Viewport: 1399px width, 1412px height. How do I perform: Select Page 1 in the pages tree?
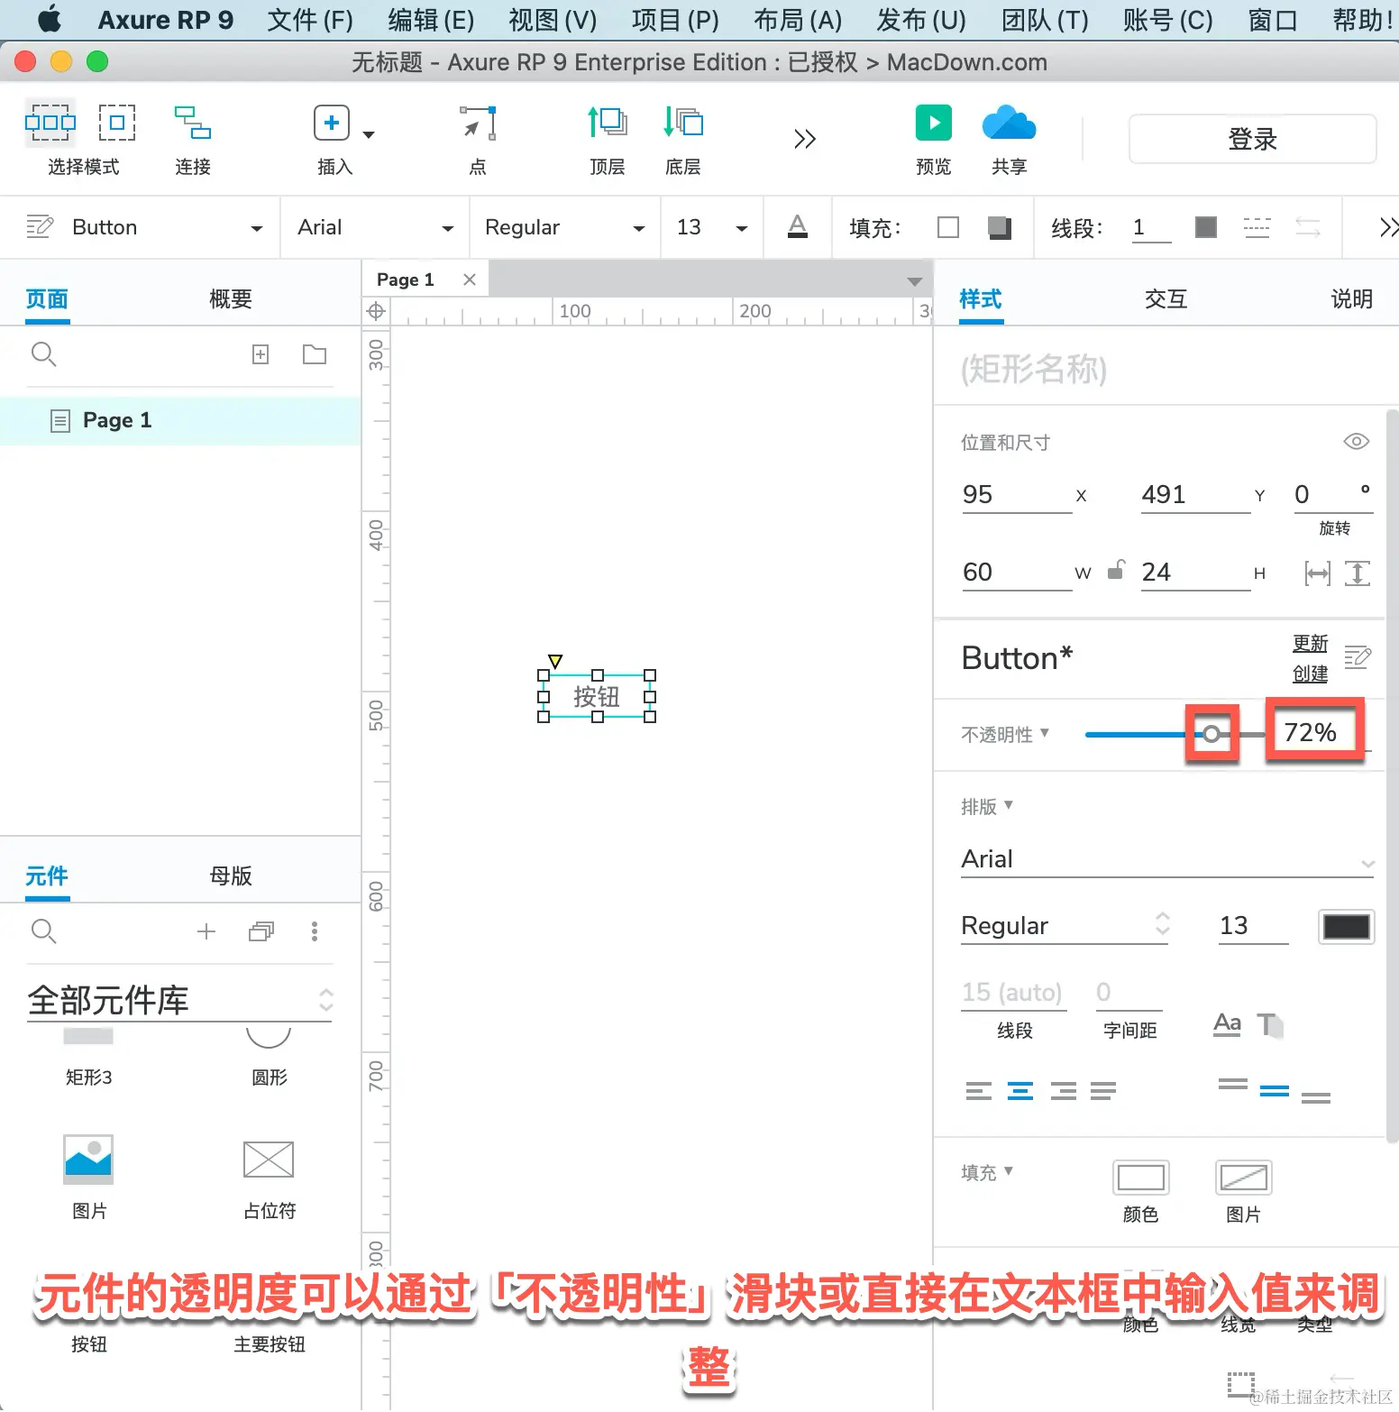[x=180, y=420]
